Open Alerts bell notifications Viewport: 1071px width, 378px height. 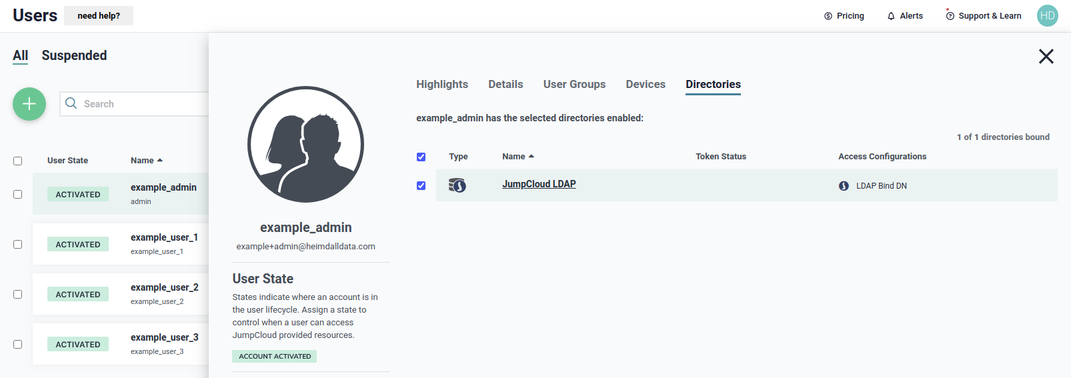pos(904,16)
